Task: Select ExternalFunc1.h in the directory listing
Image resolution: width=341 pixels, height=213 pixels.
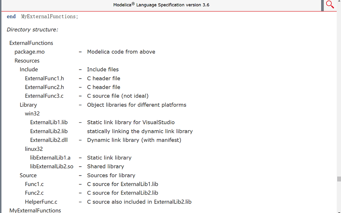Action: coord(44,78)
